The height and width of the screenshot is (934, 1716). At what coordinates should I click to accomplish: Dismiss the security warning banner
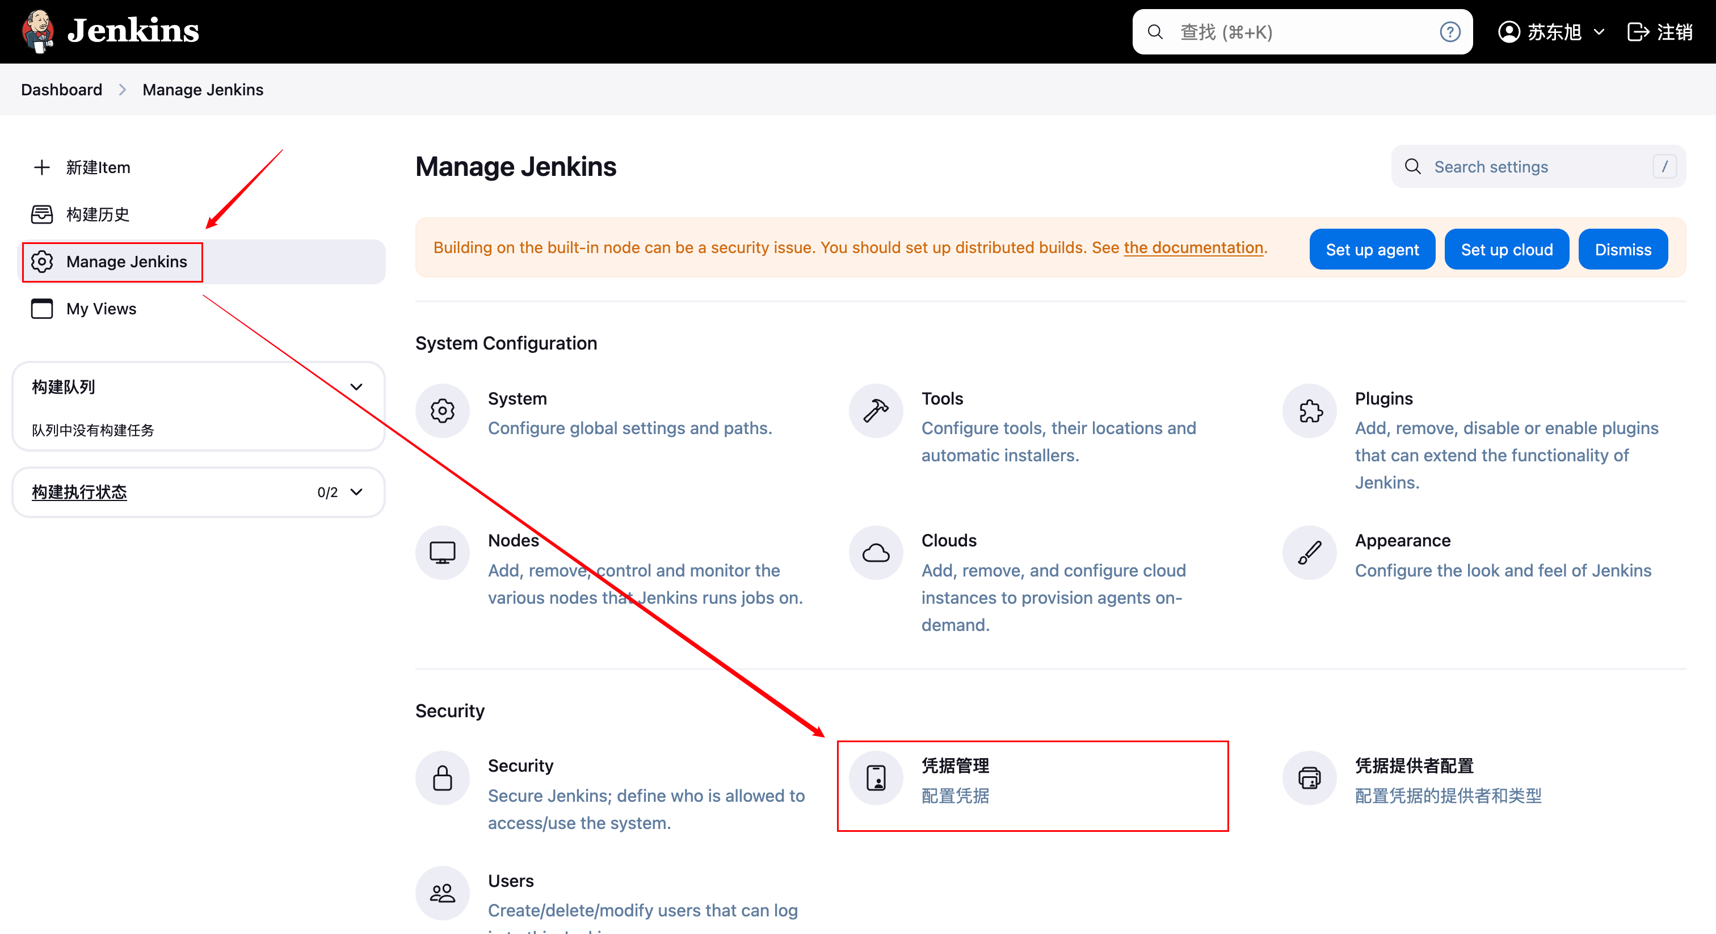coord(1623,250)
